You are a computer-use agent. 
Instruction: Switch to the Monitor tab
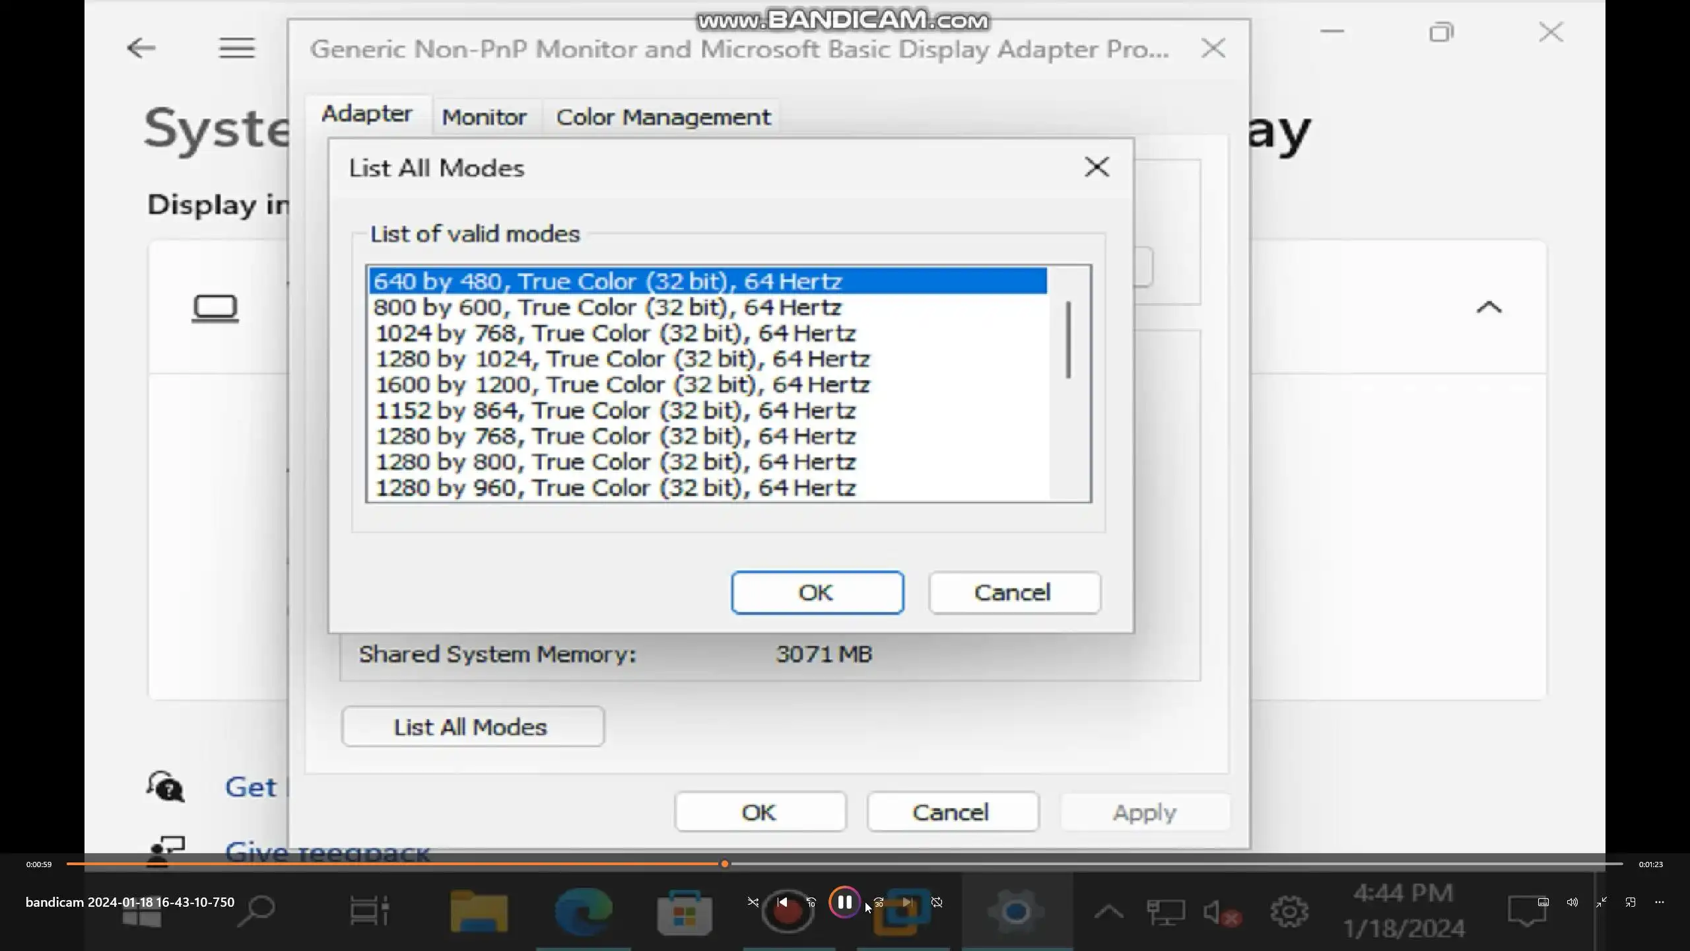[484, 118]
